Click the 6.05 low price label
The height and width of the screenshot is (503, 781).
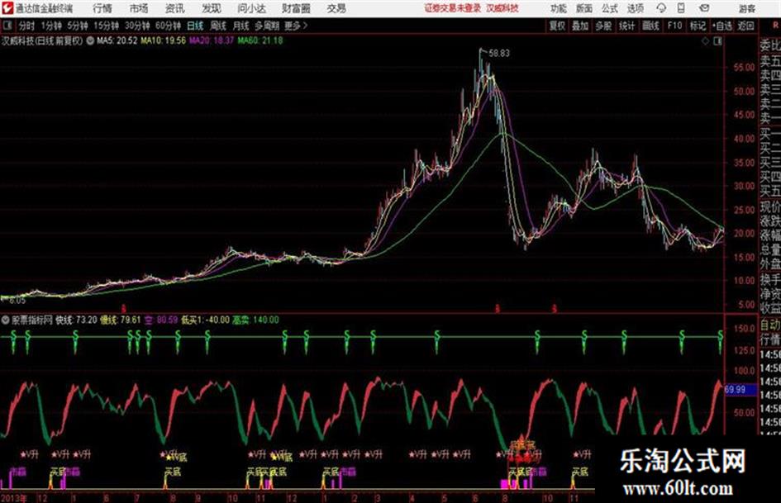click(17, 301)
